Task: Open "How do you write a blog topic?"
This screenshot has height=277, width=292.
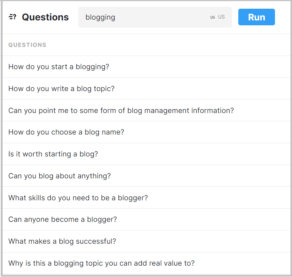Action: (61, 89)
